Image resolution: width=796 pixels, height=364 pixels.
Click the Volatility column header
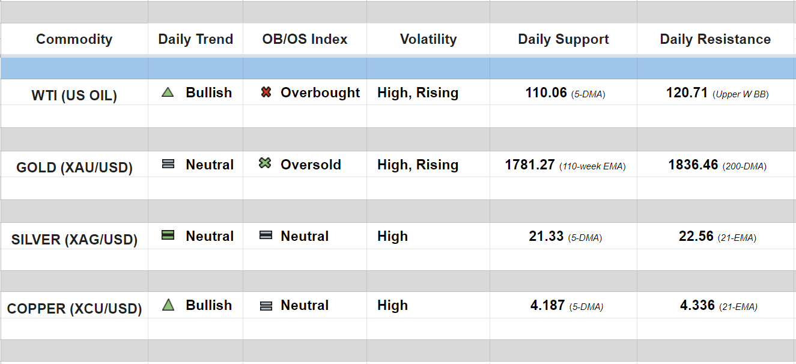coord(428,40)
